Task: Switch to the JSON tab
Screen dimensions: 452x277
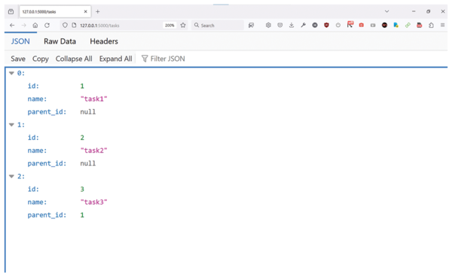Action: pyautogui.click(x=20, y=41)
